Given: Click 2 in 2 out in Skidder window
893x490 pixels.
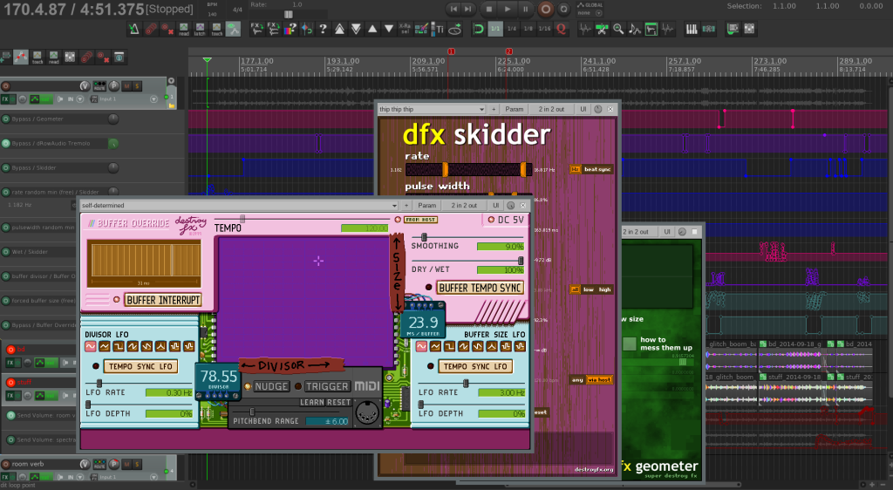Looking at the screenshot, I should [x=551, y=109].
